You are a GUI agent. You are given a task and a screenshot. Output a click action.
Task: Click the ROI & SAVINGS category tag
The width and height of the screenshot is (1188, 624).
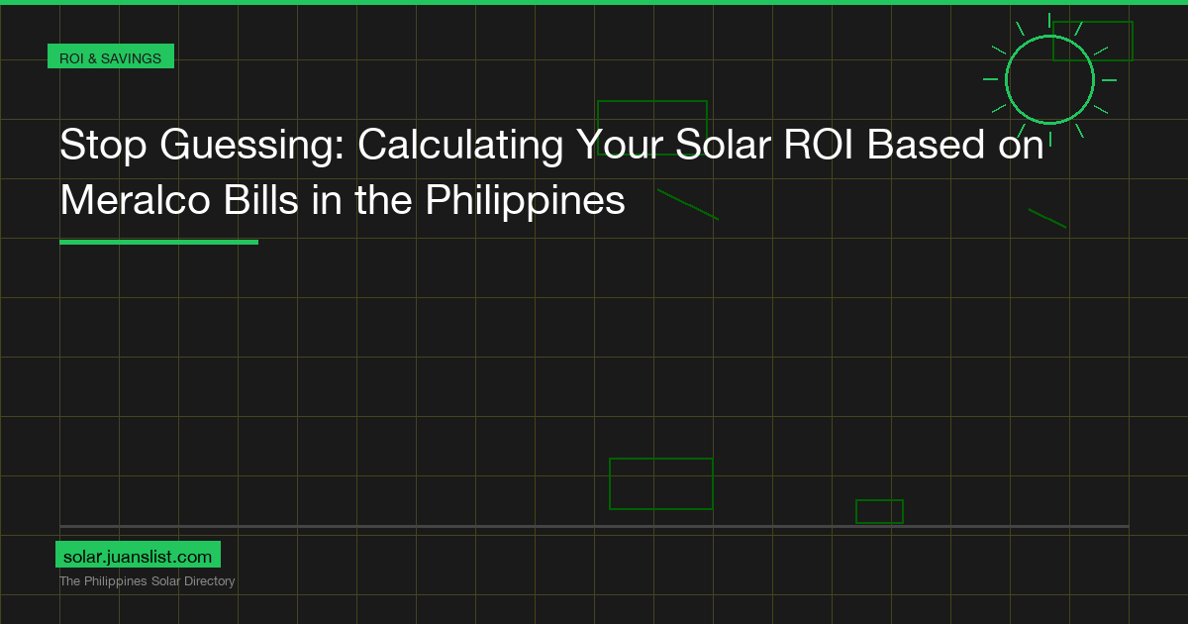[x=111, y=57]
